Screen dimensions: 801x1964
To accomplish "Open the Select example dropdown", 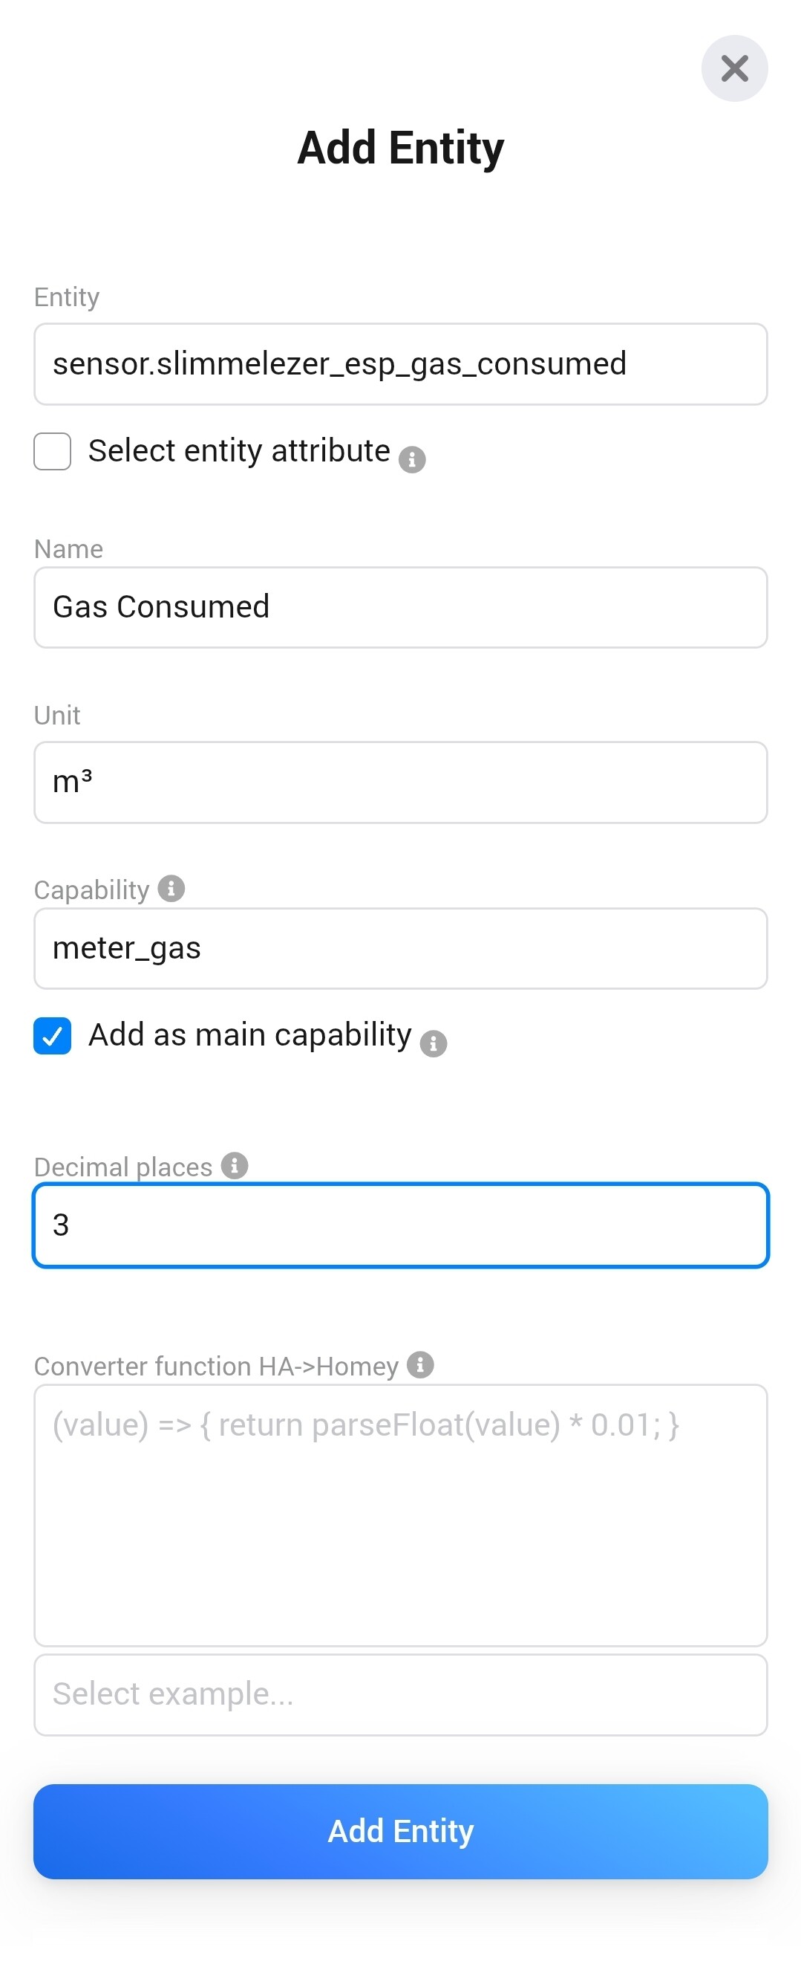I will (x=401, y=1694).
